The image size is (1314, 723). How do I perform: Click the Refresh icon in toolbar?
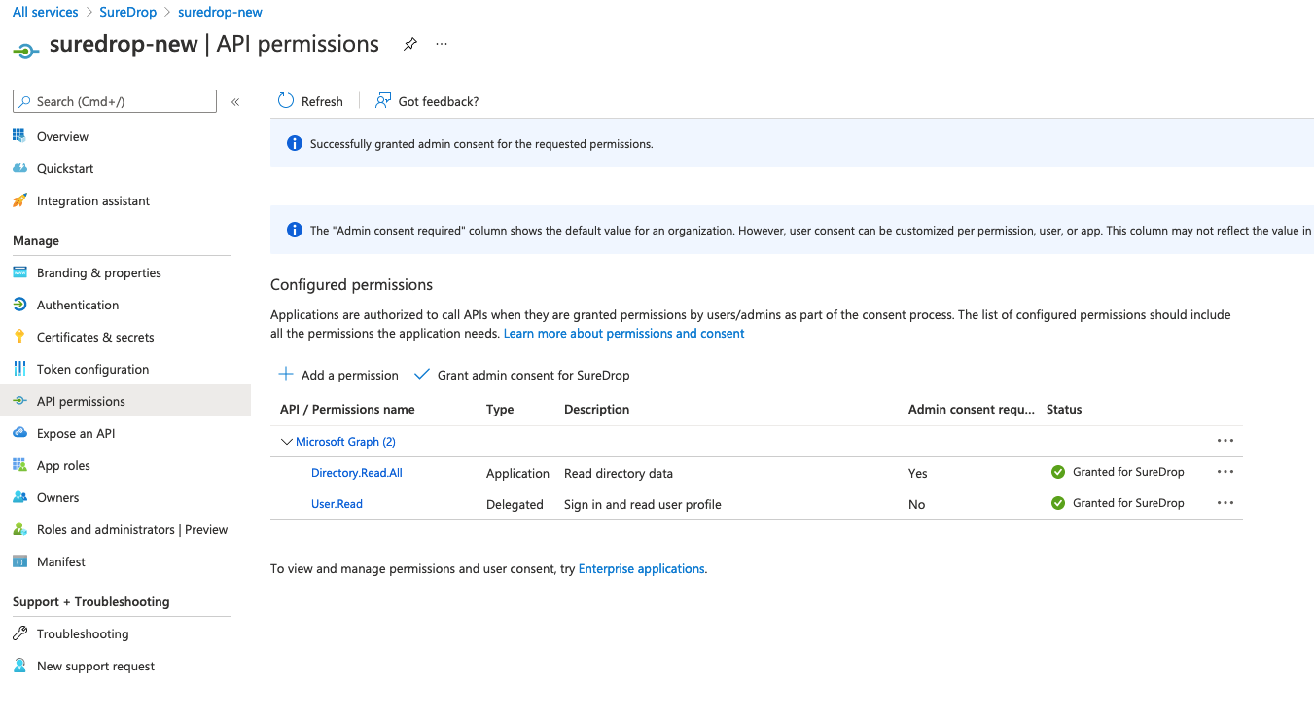286,101
